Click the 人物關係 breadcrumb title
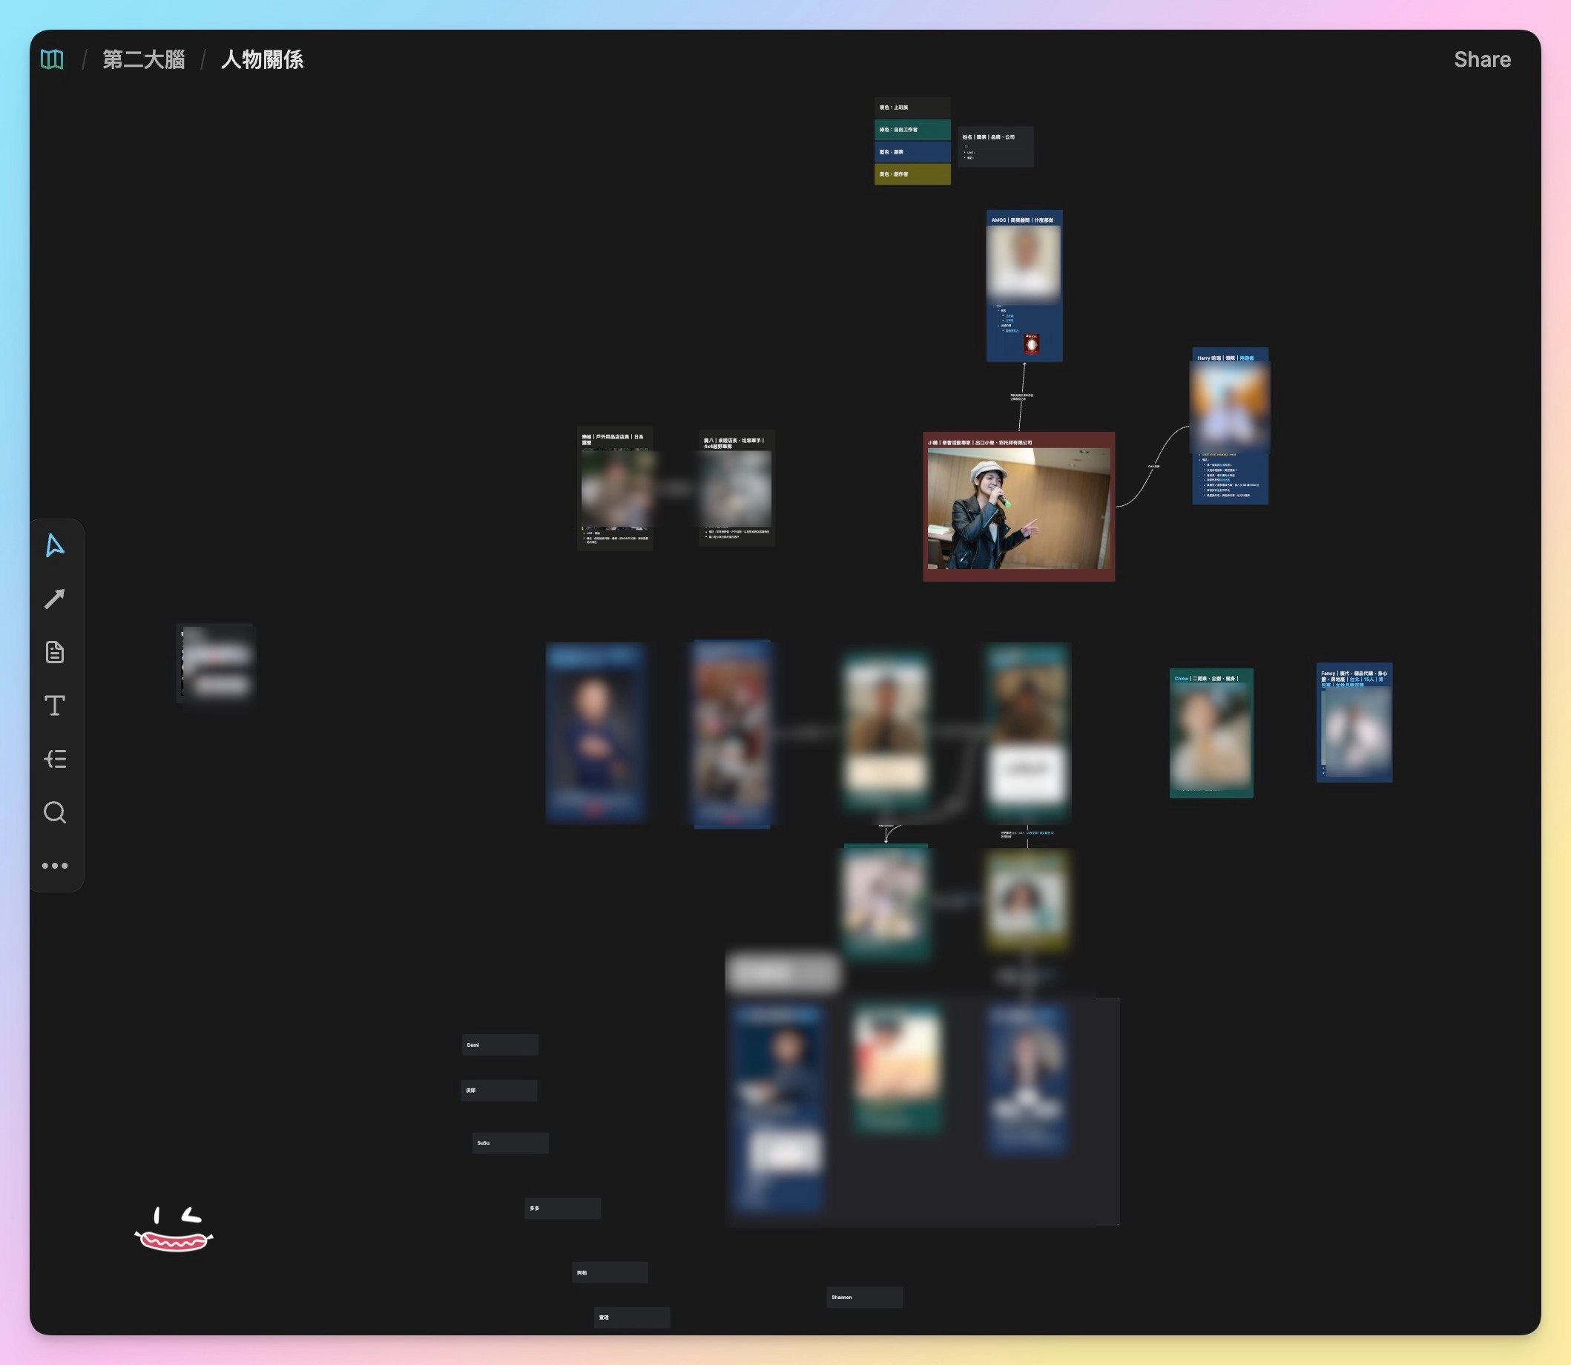1571x1365 pixels. point(262,59)
